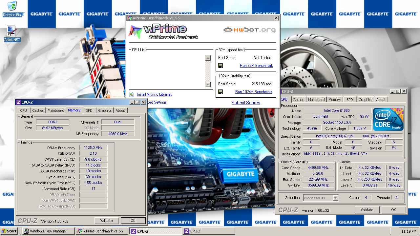
Task: Click the wPrime title bar icon
Action: 130,18
